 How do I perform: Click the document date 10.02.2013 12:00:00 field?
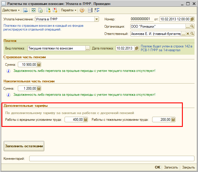coord(175,19)
